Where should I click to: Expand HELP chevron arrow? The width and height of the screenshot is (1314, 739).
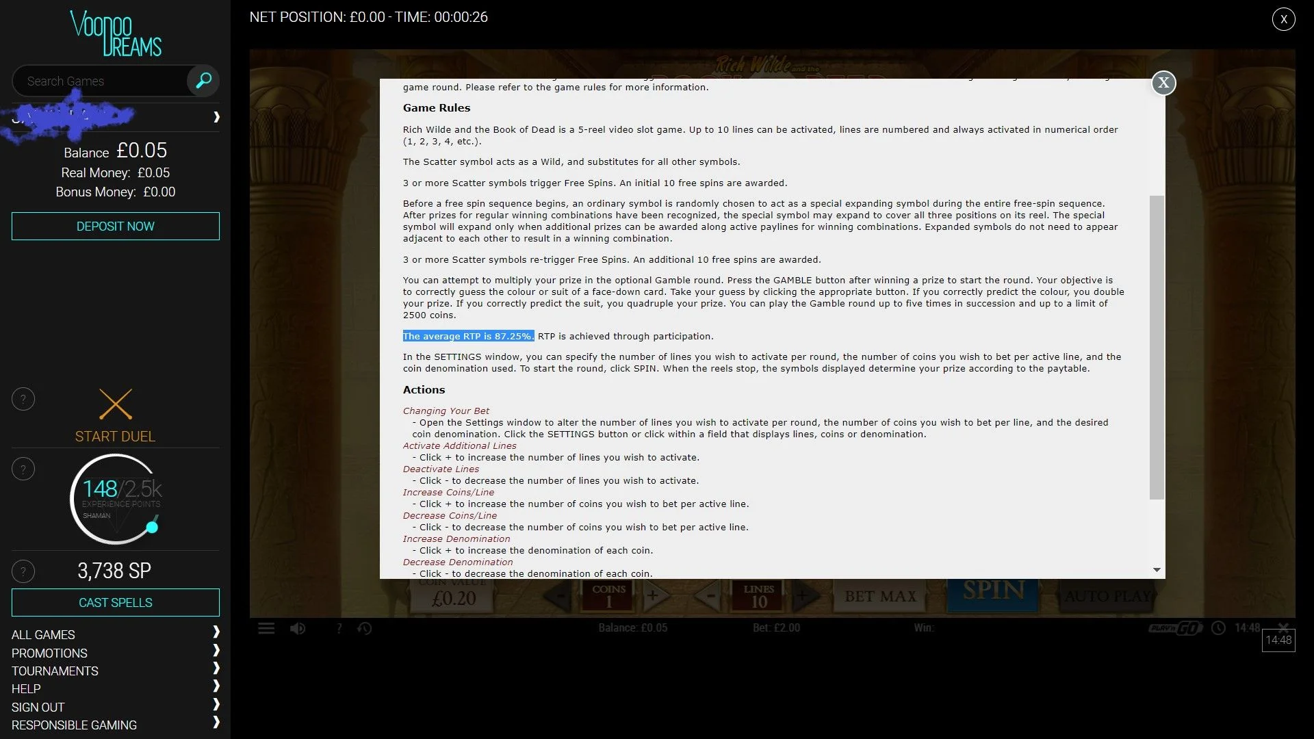coord(216,686)
